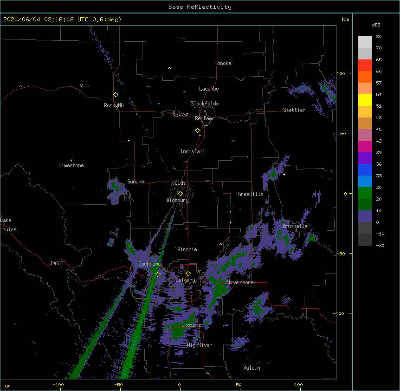Click the Ponoka city label

223,63
